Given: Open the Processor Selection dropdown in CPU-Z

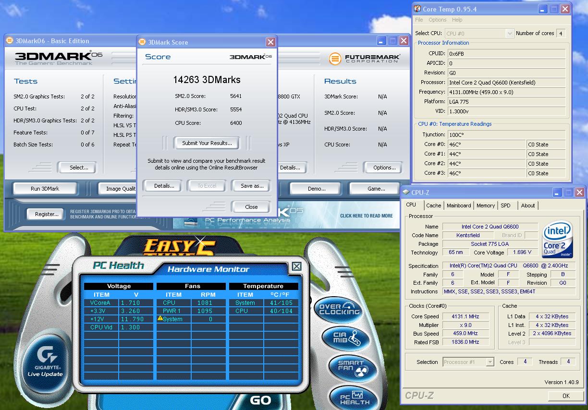Looking at the screenshot, I should coord(490,362).
